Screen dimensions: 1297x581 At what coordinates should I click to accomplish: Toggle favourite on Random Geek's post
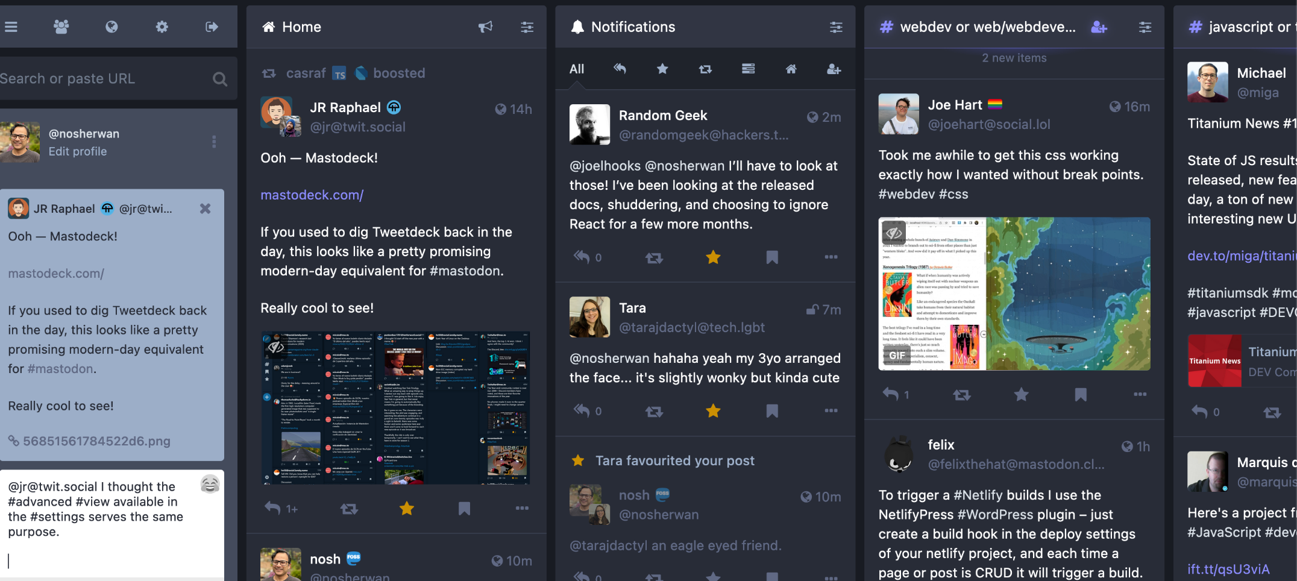(713, 257)
